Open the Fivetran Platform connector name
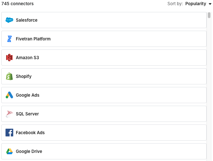 point(33,39)
